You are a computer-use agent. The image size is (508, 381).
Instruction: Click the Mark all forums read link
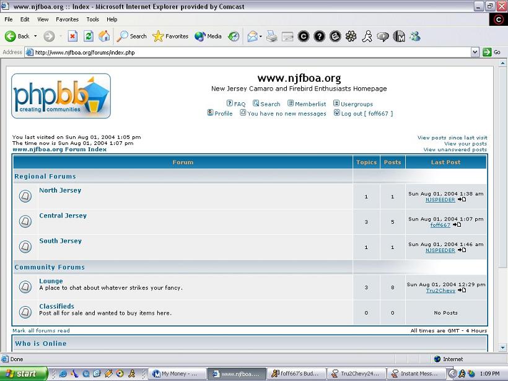coord(41,331)
